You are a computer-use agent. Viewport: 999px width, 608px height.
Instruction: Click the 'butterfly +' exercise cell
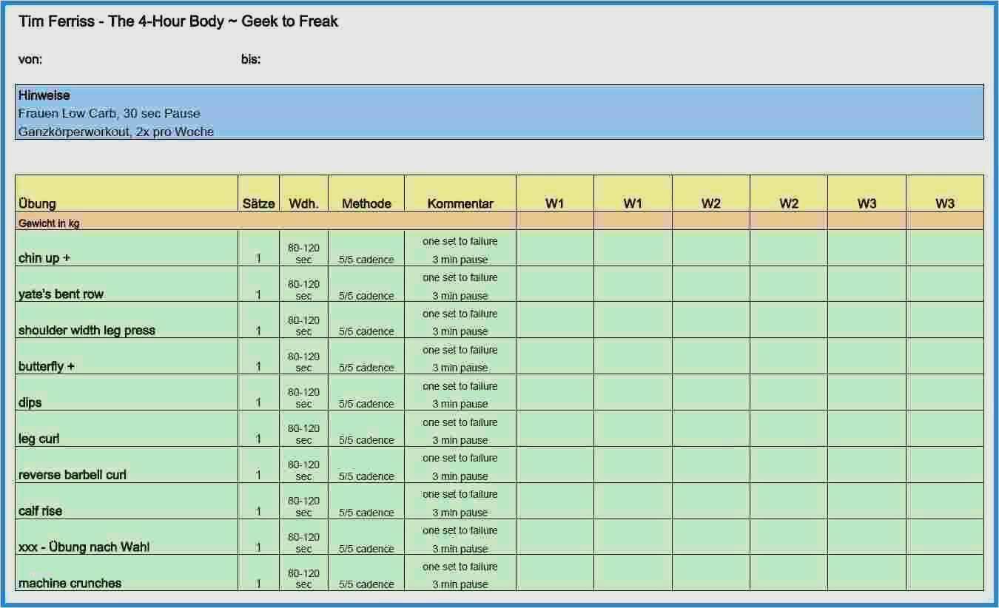coord(47,366)
